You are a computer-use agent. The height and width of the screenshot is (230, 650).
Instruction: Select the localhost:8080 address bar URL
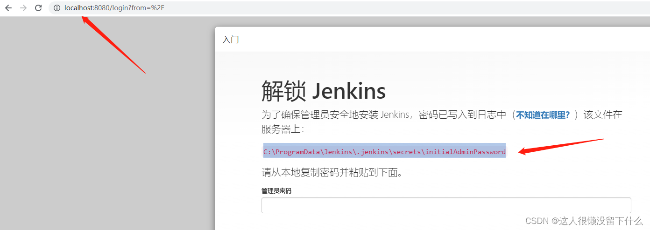[x=114, y=8]
